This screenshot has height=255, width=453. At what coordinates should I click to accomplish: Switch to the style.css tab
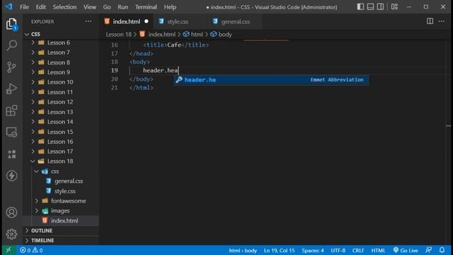coord(177,21)
